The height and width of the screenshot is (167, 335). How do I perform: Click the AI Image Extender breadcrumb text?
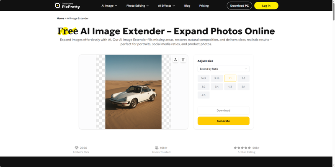click(x=78, y=18)
